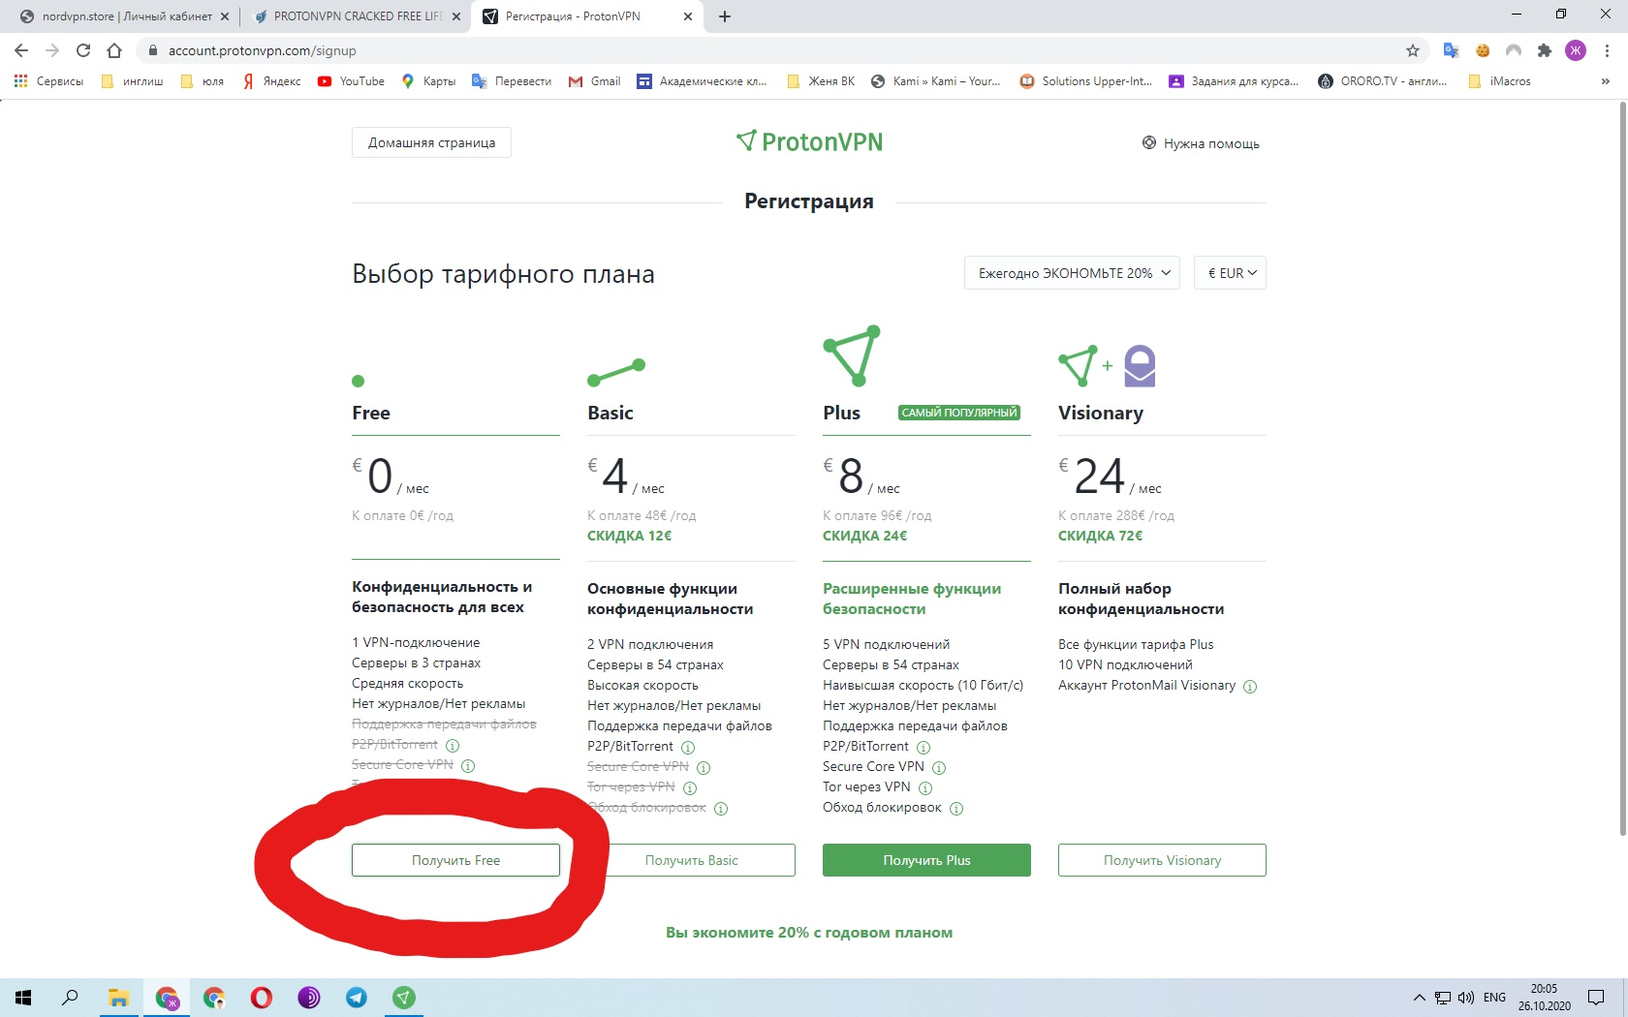Click the ProtonVPN logo
This screenshot has height=1017, width=1628.
809,142
